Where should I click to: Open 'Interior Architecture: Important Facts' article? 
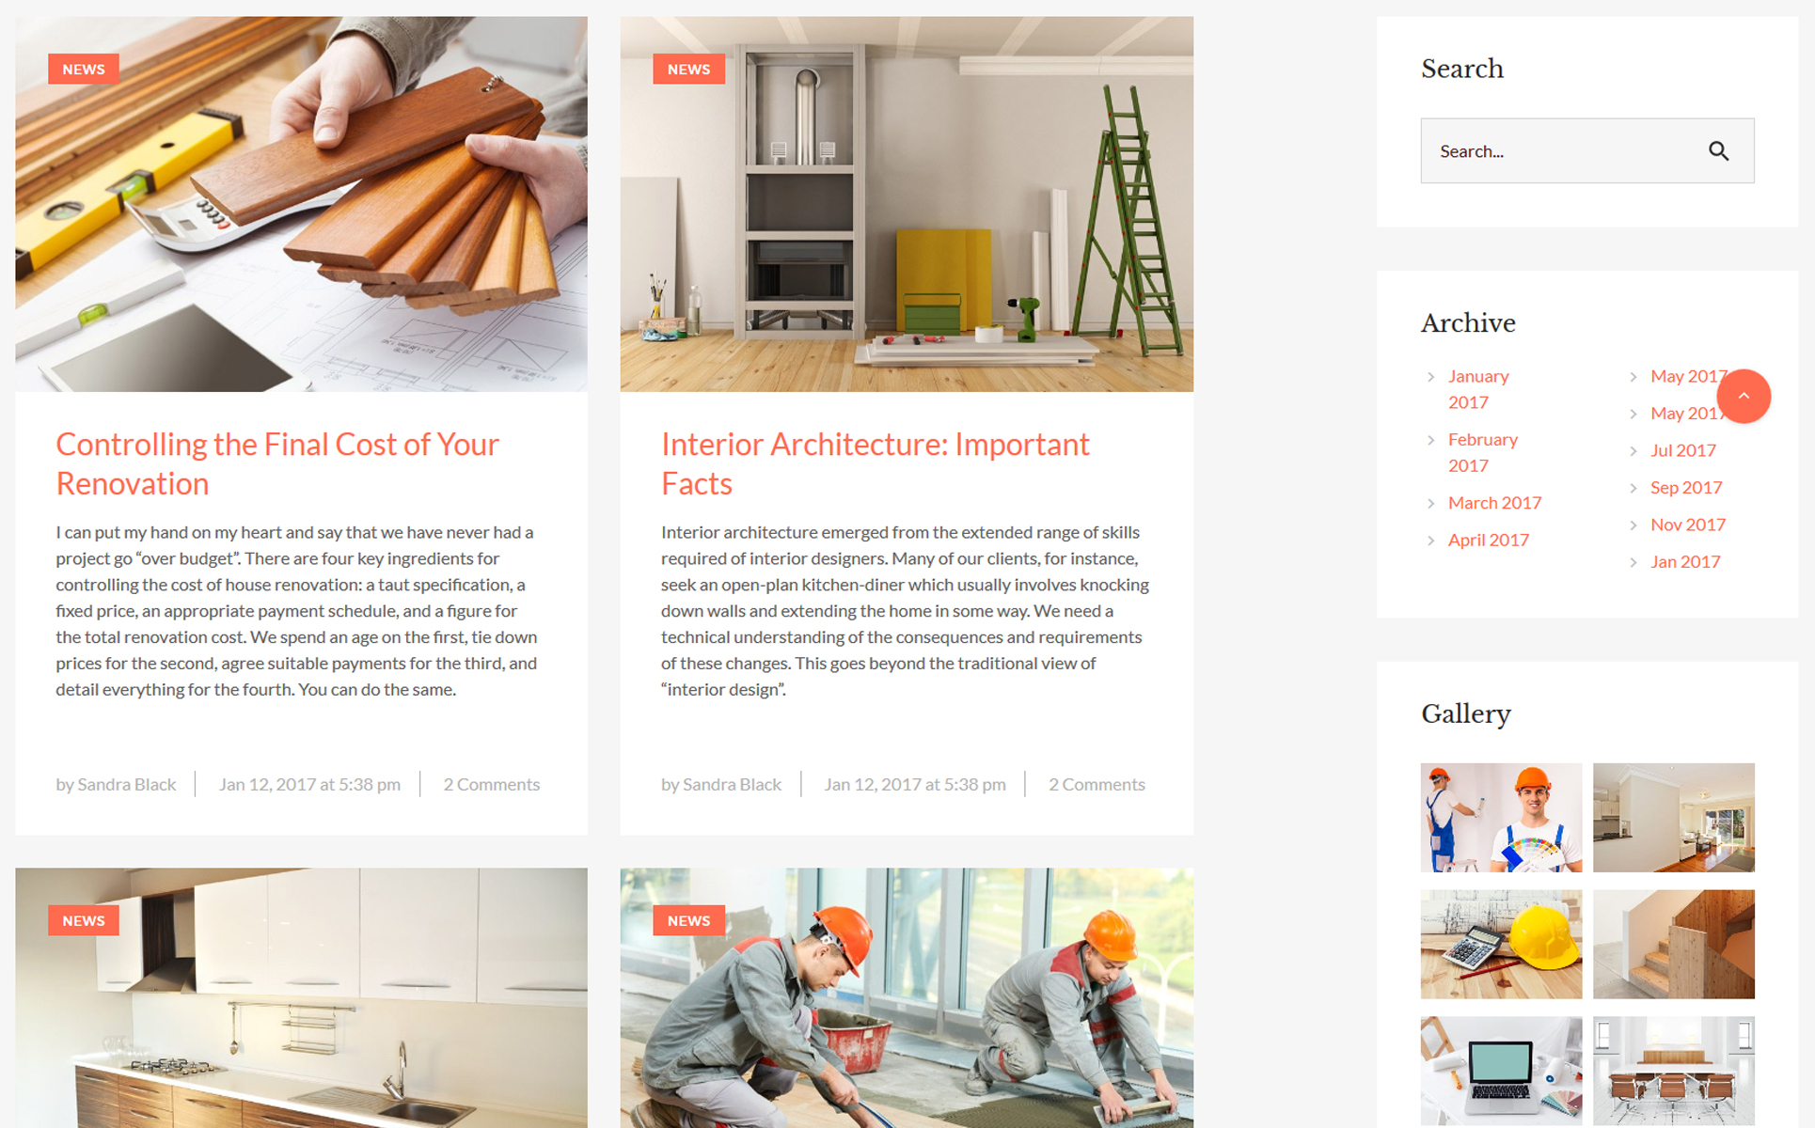(x=875, y=463)
